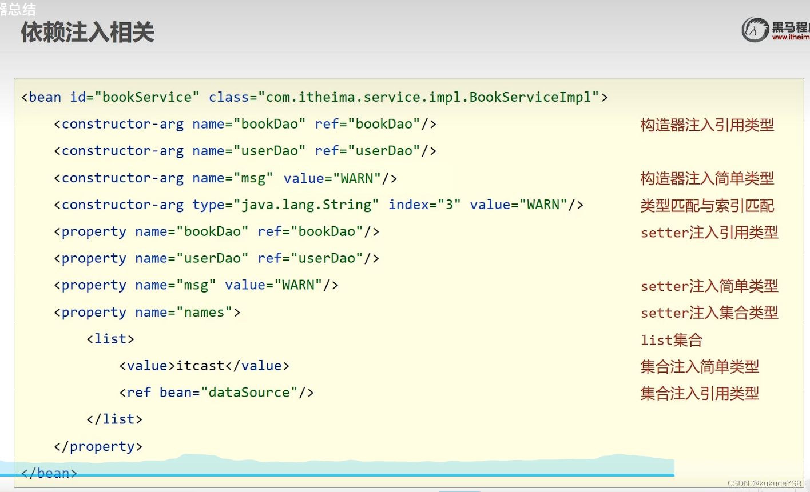Click the closing bean tag
The image size is (810, 492).
coord(47,473)
